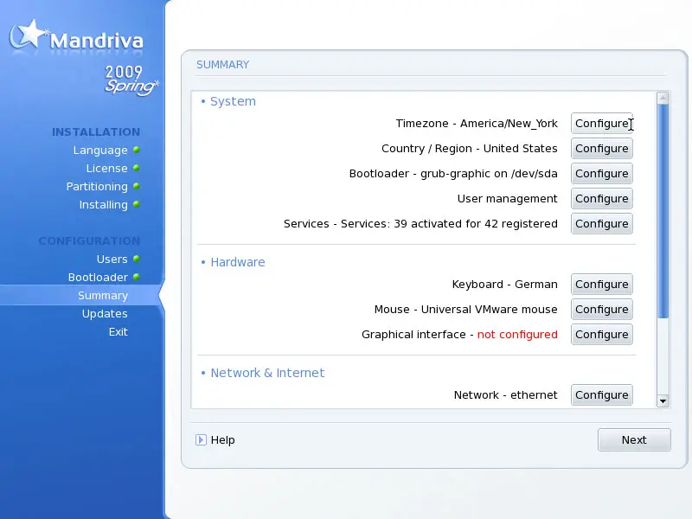Viewport: 692px width, 519px height.
Task: Configure the Services entry
Action: (601, 224)
